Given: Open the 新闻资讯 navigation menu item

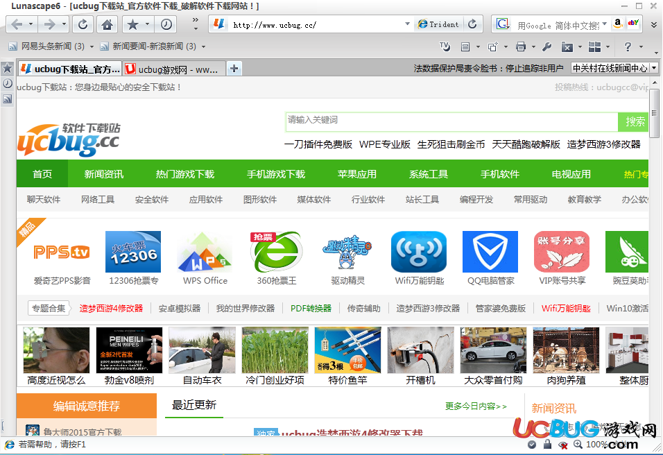Looking at the screenshot, I should pyautogui.click(x=103, y=174).
